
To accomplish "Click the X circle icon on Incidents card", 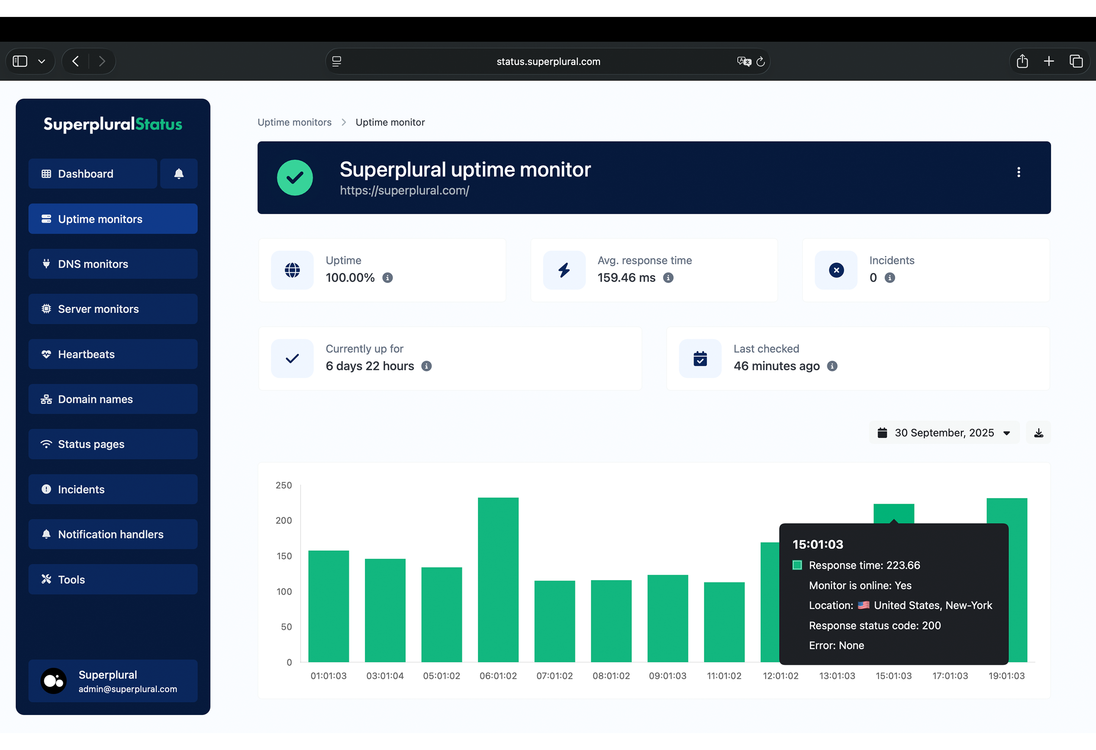I will point(836,270).
